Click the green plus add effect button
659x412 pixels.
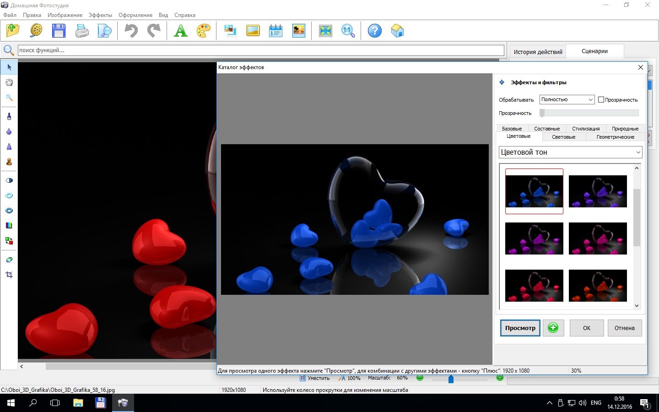(x=553, y=328)
